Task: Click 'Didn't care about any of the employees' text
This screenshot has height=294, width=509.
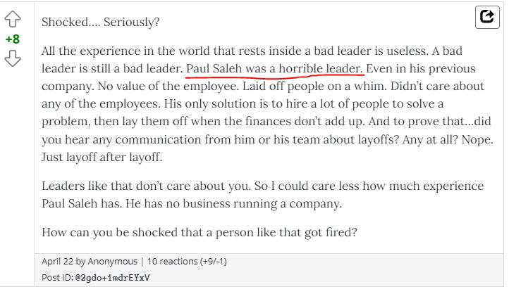Action: tap(263, 95)
